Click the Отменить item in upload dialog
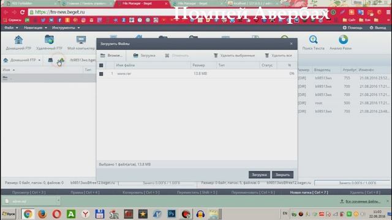The height and width of the screenshot is (220, 392). click(177, 56)
